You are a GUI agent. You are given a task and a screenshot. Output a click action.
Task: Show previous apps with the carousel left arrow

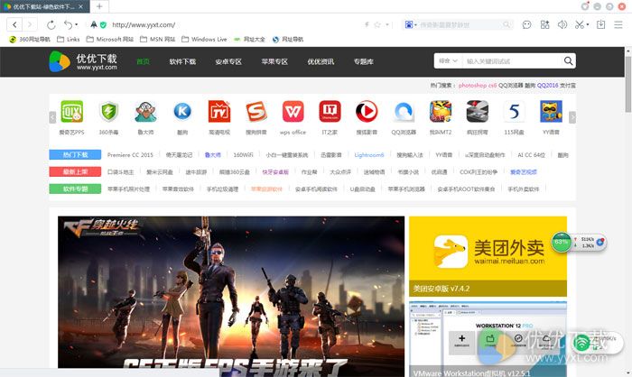coord(52,117)
